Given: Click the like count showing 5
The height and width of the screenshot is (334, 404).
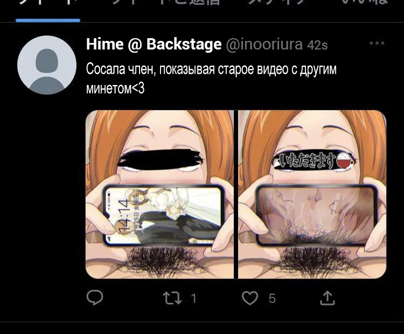Looking at the screenshot, I should click(x=272, y=299).
